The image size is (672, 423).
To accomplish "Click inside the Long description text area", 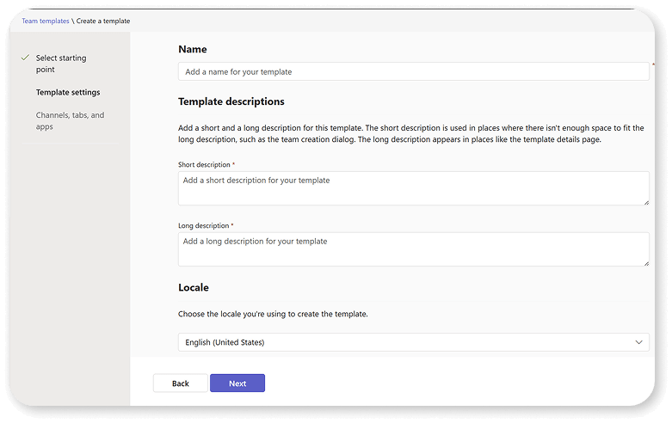I will point(414,249).
